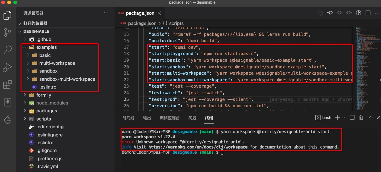The height and width of the screenshot is (172, 381).
Task: Select the package.json editor tab
Action: (140, 13)
